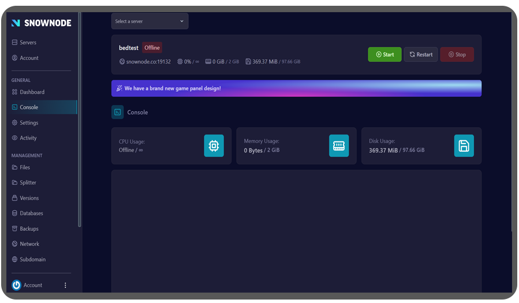This screenshot has width=519, height=303.
Task: Click the Dashboard grid icon
Action: [14, 92]
